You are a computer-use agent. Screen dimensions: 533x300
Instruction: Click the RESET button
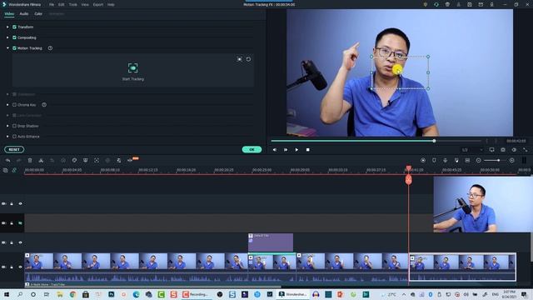click(x=14, y=150)
